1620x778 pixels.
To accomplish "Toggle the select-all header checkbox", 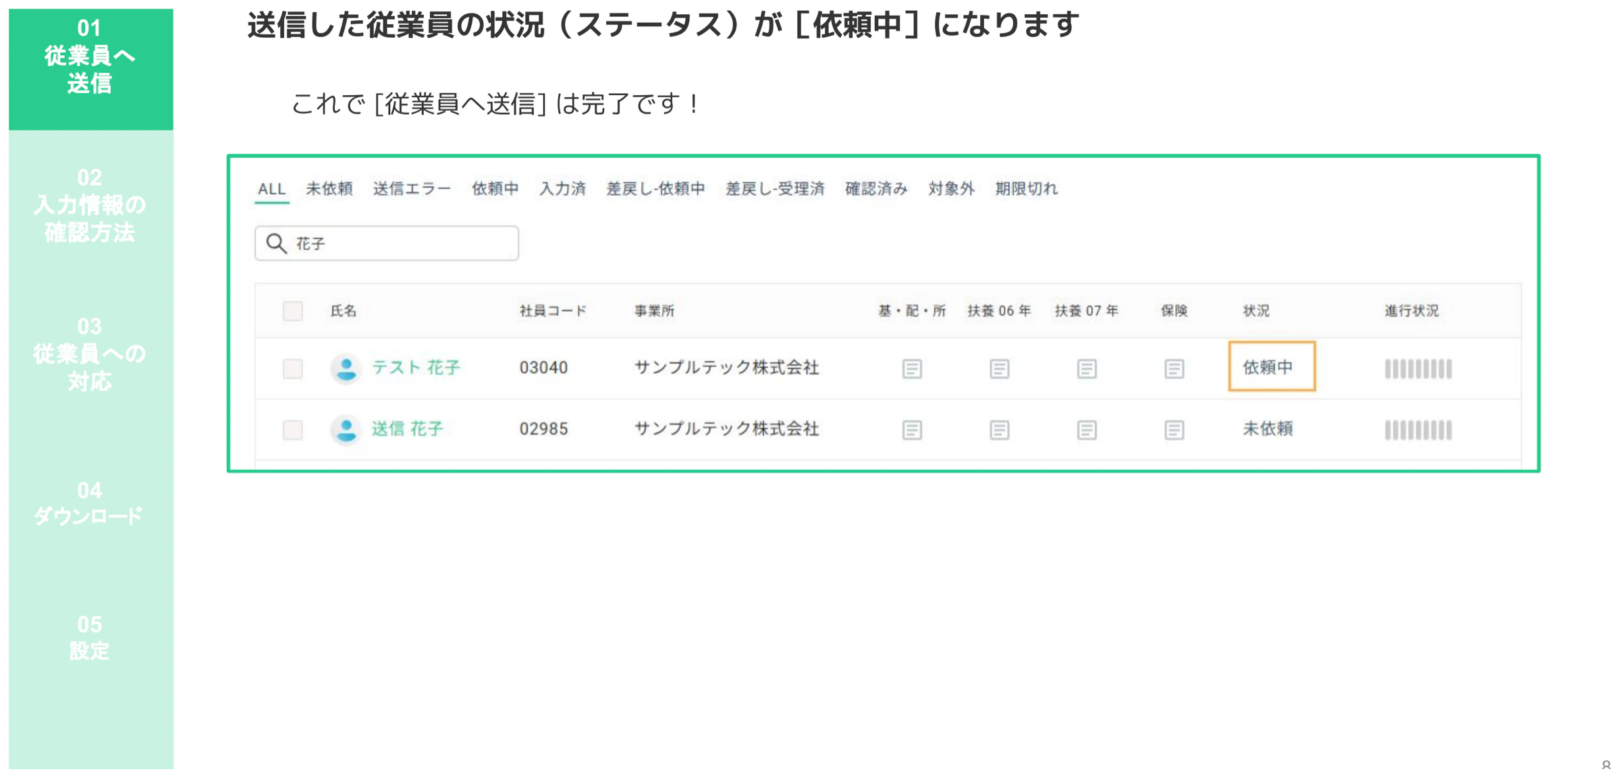I will (x=293, y=311).
